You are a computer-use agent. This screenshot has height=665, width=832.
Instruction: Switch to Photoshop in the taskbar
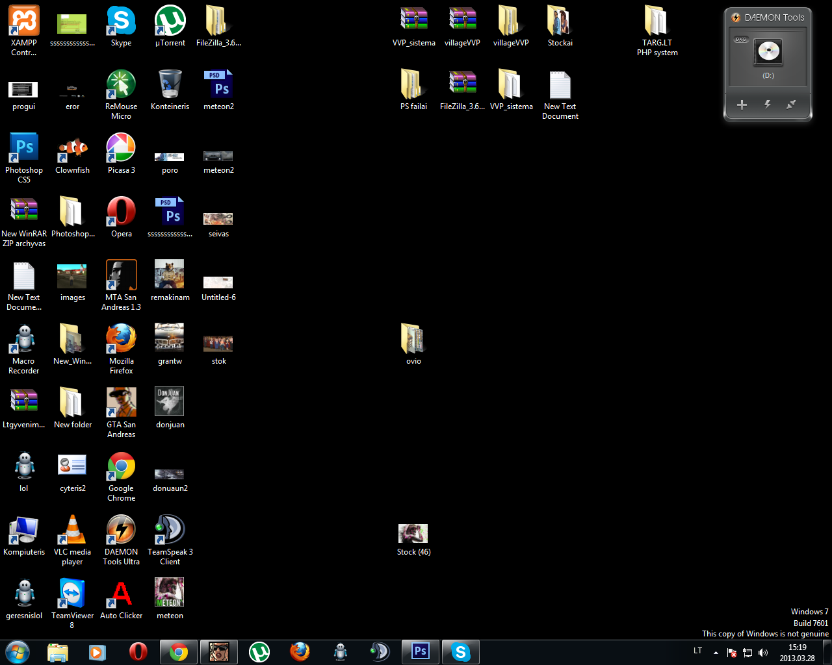tap(421, 652)
